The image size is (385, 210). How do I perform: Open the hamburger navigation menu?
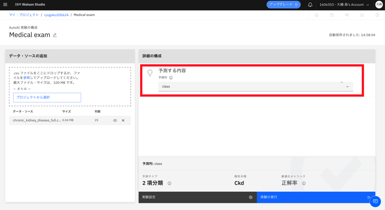5,4
